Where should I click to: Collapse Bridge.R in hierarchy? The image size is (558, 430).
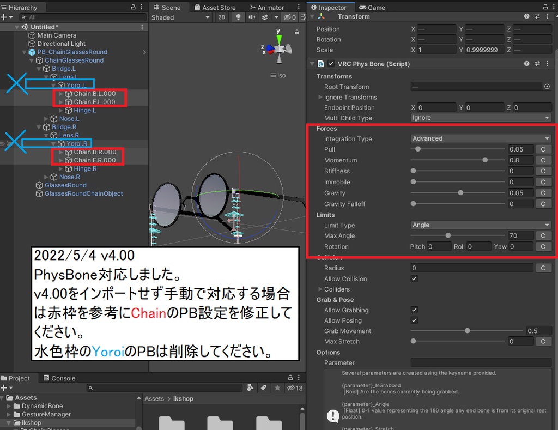39,127
